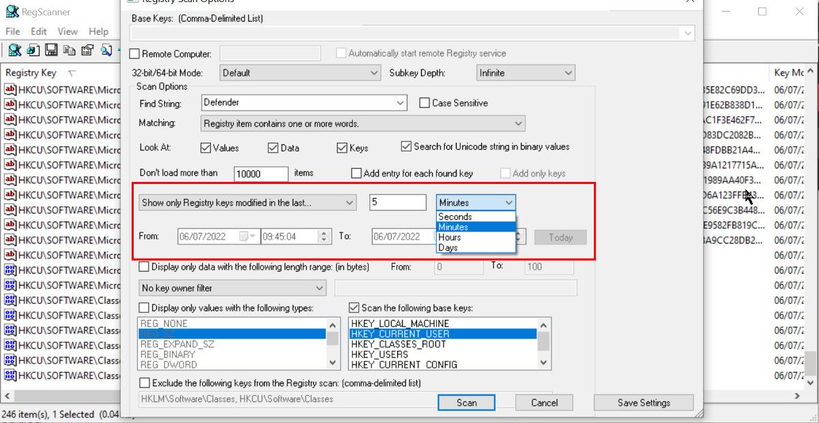Screen dimensions: 819x423
Task: Click the From time spinner arrows
Action: pos(325,236)
